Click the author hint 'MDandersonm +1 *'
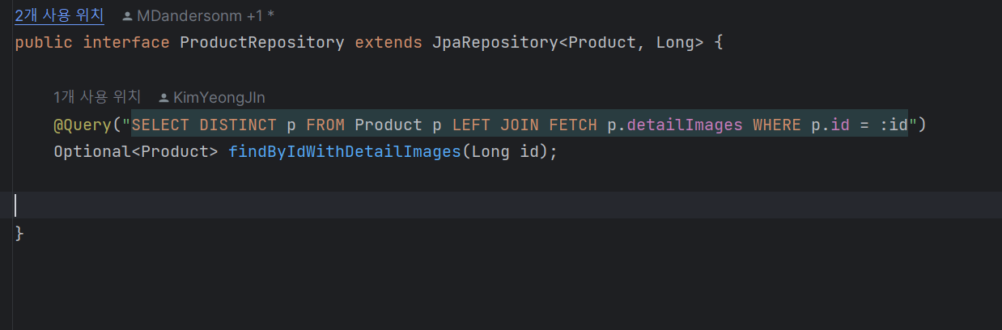Image resolution: width=1002 pixels, height=330 pixels. 206,16
